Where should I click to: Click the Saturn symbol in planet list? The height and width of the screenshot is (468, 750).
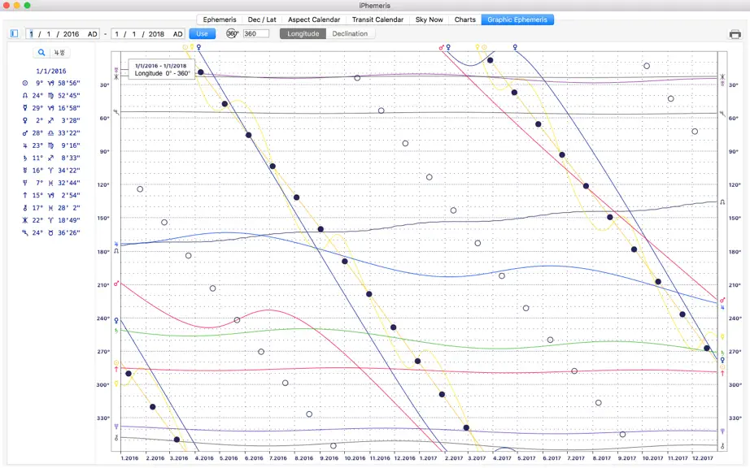[x=25, y=158]
